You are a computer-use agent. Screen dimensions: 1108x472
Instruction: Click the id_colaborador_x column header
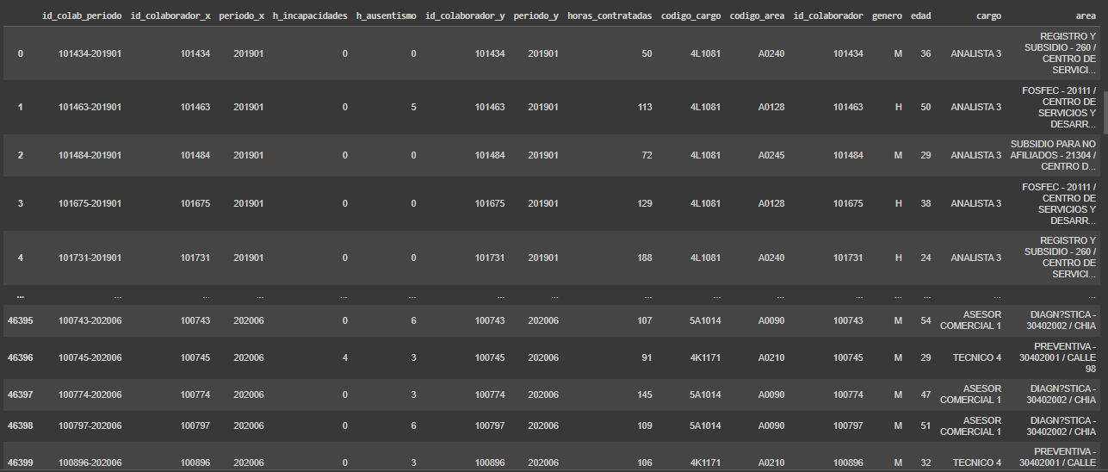(170, 16)
